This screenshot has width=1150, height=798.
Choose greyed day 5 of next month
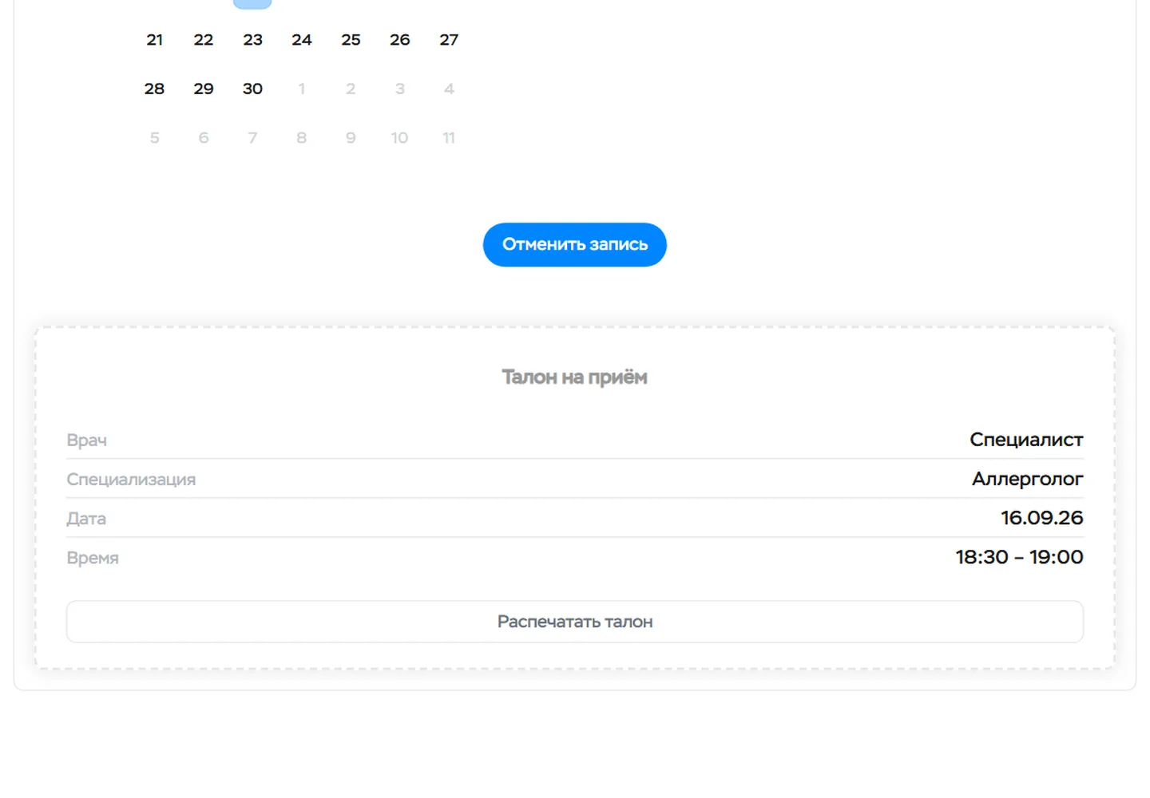[x=154, y=138]
